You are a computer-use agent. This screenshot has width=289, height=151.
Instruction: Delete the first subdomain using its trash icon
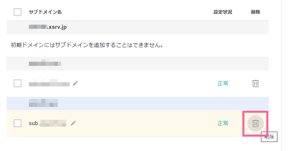(255, 84)
